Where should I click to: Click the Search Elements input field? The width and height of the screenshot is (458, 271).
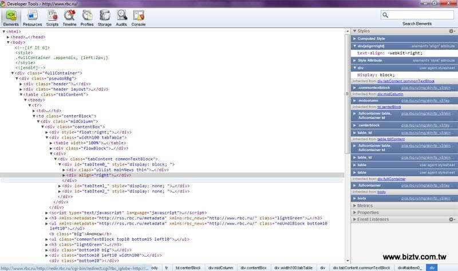point(417,15)
